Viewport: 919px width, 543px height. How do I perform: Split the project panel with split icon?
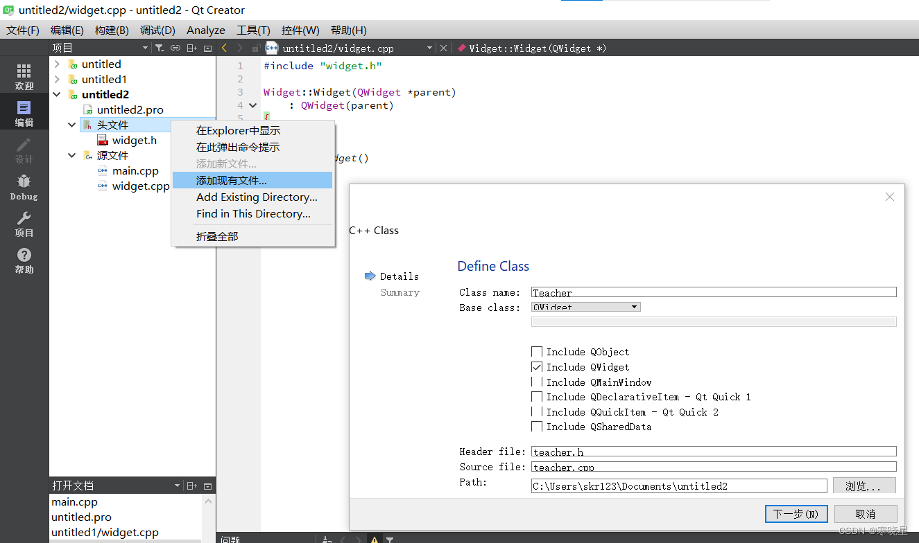click(x=191, y=48)
